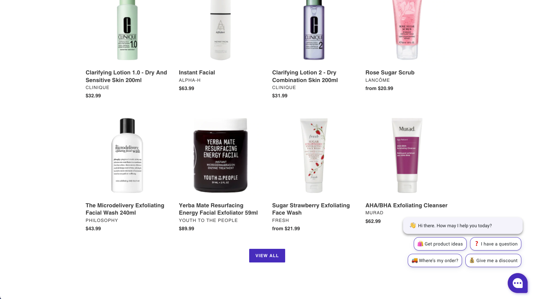Click the VIEW ALL button
This screenshot has height=299, width=533.
coord(267,255)
